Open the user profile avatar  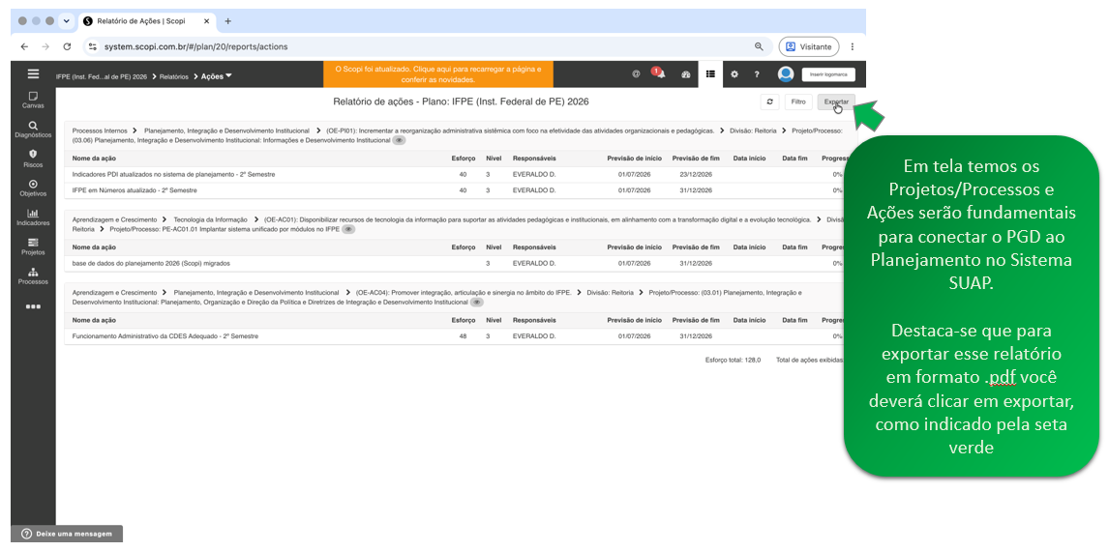tap(785, 74)
